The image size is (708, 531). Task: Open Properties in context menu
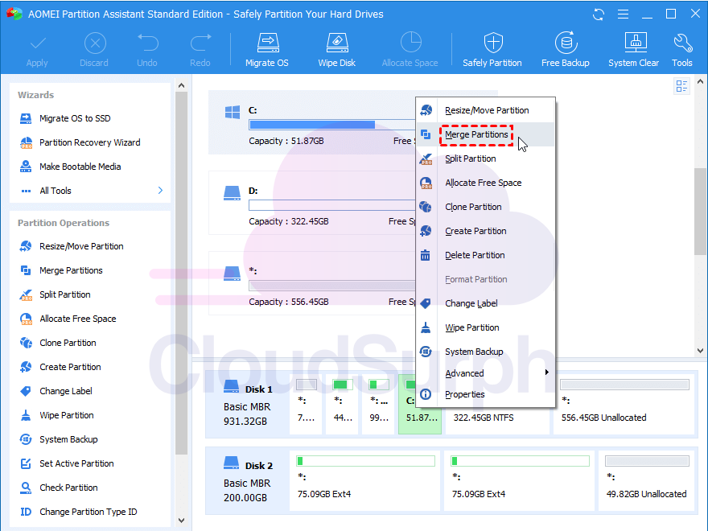[x=485, y=394]
